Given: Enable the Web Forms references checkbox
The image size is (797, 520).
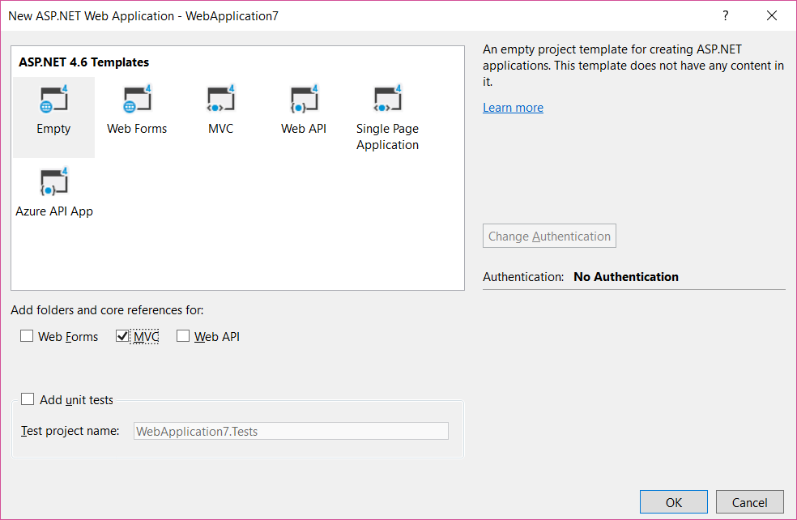Looking at the screenshot, I should 28,336.
